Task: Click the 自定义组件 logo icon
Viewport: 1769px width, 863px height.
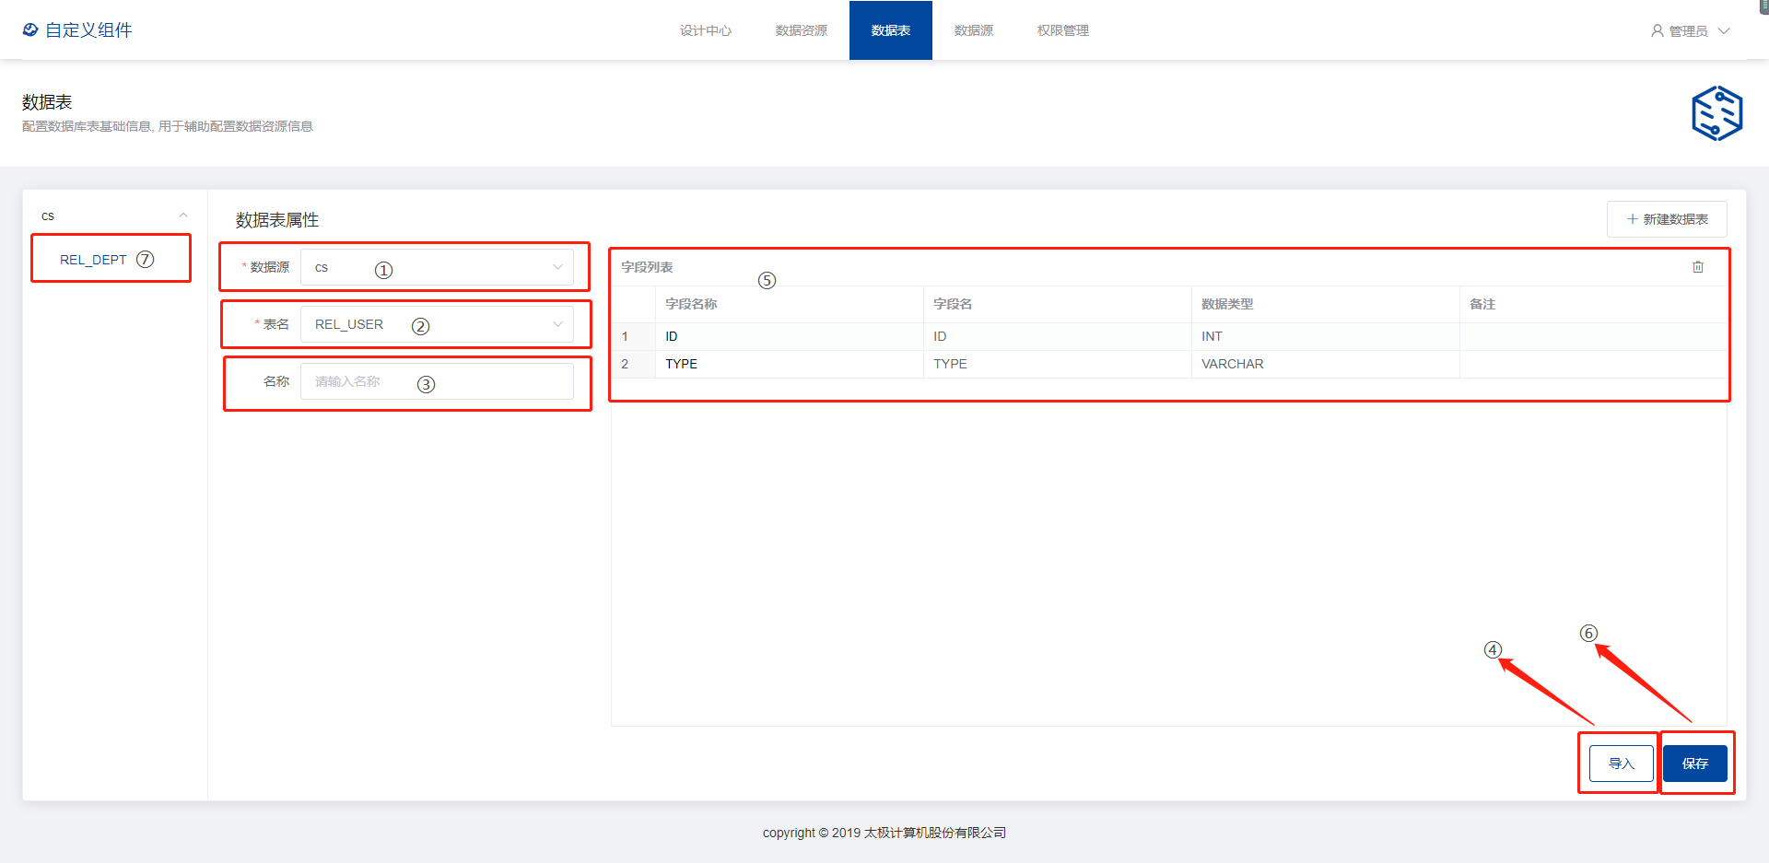Action: coord(30,30)
